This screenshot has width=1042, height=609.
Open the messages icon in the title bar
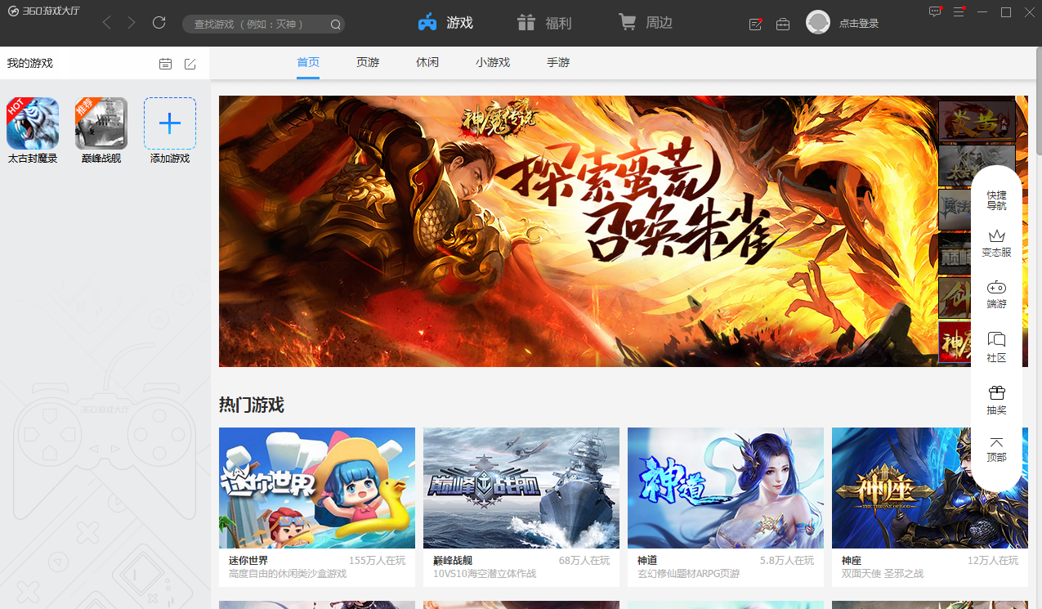(936, 12)
